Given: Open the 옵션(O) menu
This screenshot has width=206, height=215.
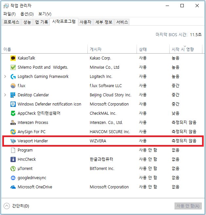Looking at the screenshot, I should click(x=27, y=14).
